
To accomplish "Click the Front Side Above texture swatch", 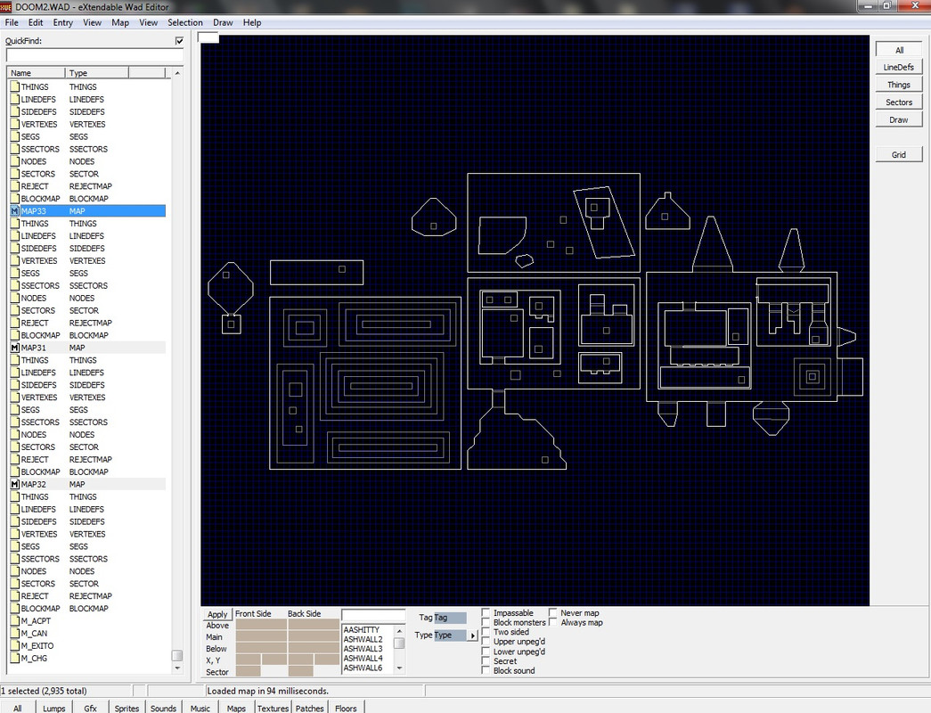I will (x=261, y=625).
